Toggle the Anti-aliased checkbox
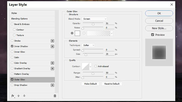182x102 pixels. pos(96,66)
